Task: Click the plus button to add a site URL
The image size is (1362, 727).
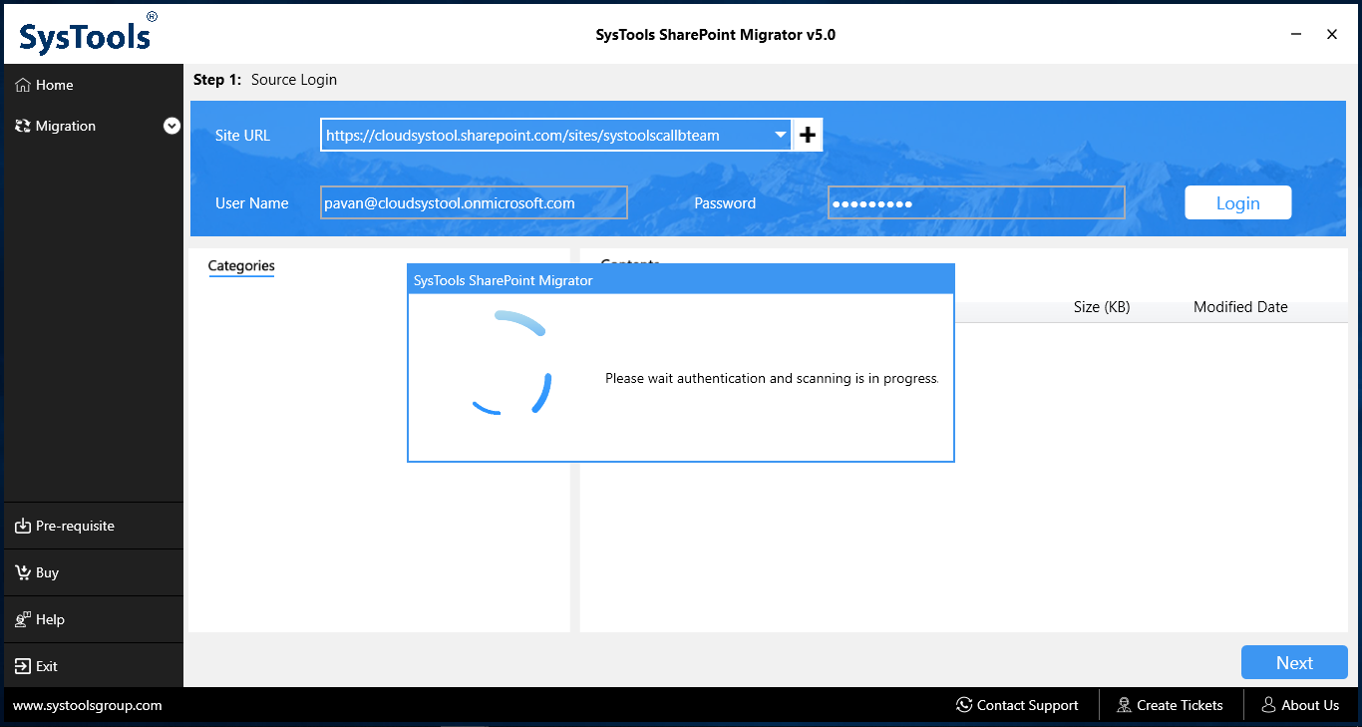Action: point(807,134)
